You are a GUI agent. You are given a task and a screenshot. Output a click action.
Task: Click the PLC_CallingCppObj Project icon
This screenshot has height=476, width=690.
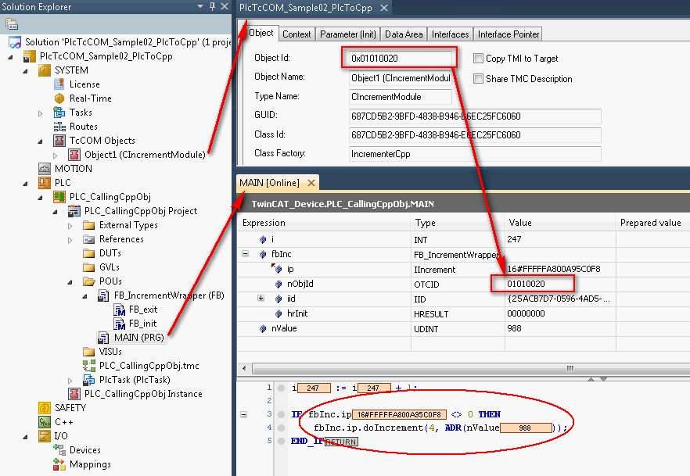74,211
